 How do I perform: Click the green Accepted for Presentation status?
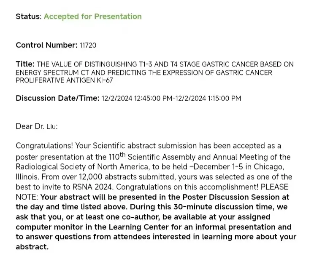pyautogui.click(x=93, y=16)
